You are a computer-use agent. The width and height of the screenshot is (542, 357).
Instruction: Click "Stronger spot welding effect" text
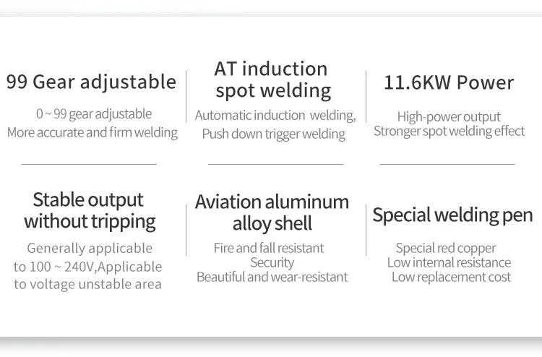449,132
